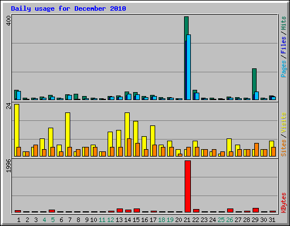This screenshot has width=290, height=226.
Task: Click the 'Daily usage for December 2010' title
Action: click(x=69, y=8)
